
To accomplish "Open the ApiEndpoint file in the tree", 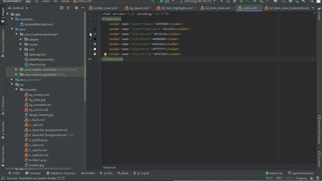I will (x=37, y=55).
